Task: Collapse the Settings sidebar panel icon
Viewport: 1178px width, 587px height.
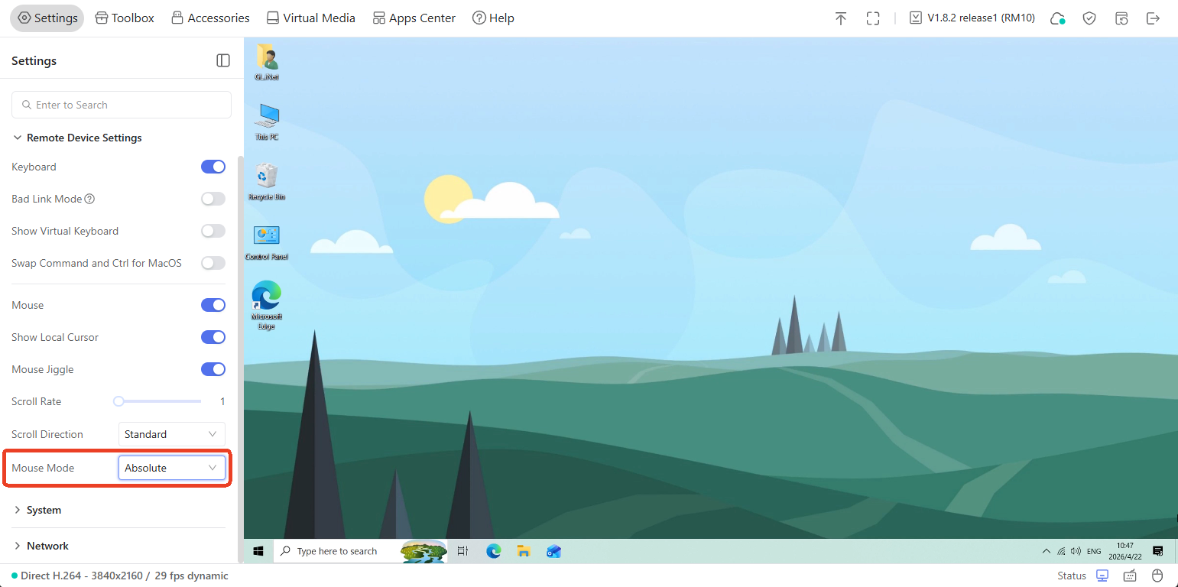Action: 223,60
